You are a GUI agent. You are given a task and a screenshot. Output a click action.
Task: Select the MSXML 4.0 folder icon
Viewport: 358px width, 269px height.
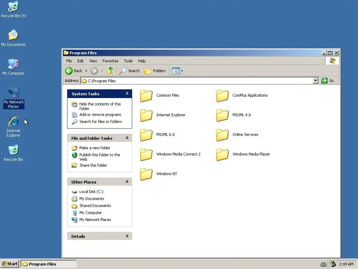pyautogui.click(x=222, y=115)
